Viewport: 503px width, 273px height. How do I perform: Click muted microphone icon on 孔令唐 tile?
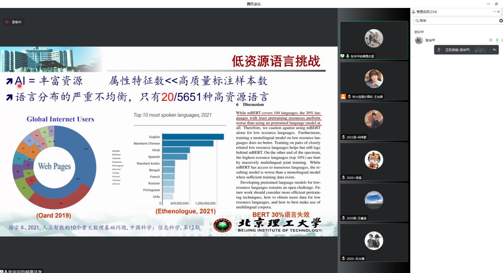(x=343, y=258)
